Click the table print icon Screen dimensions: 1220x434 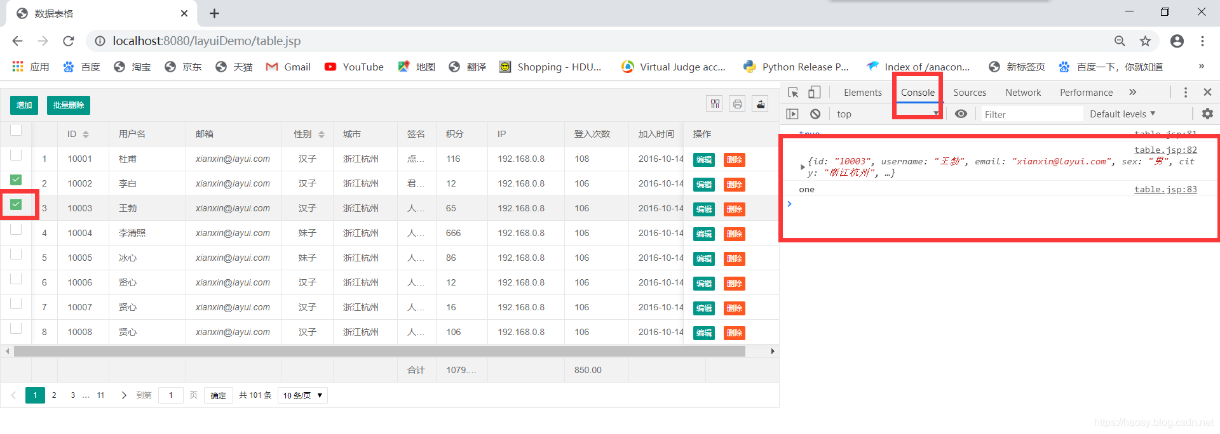point(737,104)
